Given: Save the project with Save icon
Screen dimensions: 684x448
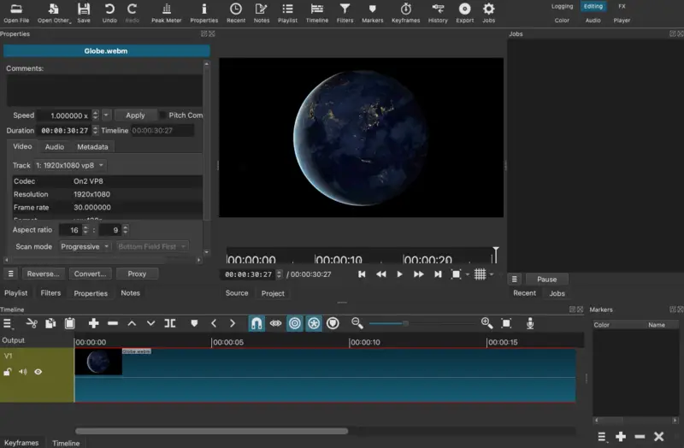Looking at the screenshot, I should click(83, 13).
